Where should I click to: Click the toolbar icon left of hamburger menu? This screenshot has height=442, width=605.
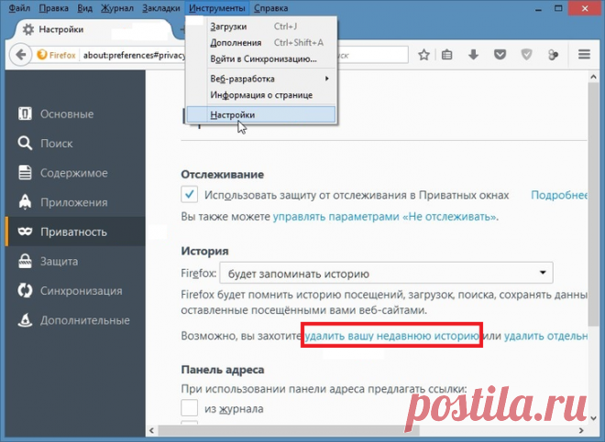[x=553, y=55]
